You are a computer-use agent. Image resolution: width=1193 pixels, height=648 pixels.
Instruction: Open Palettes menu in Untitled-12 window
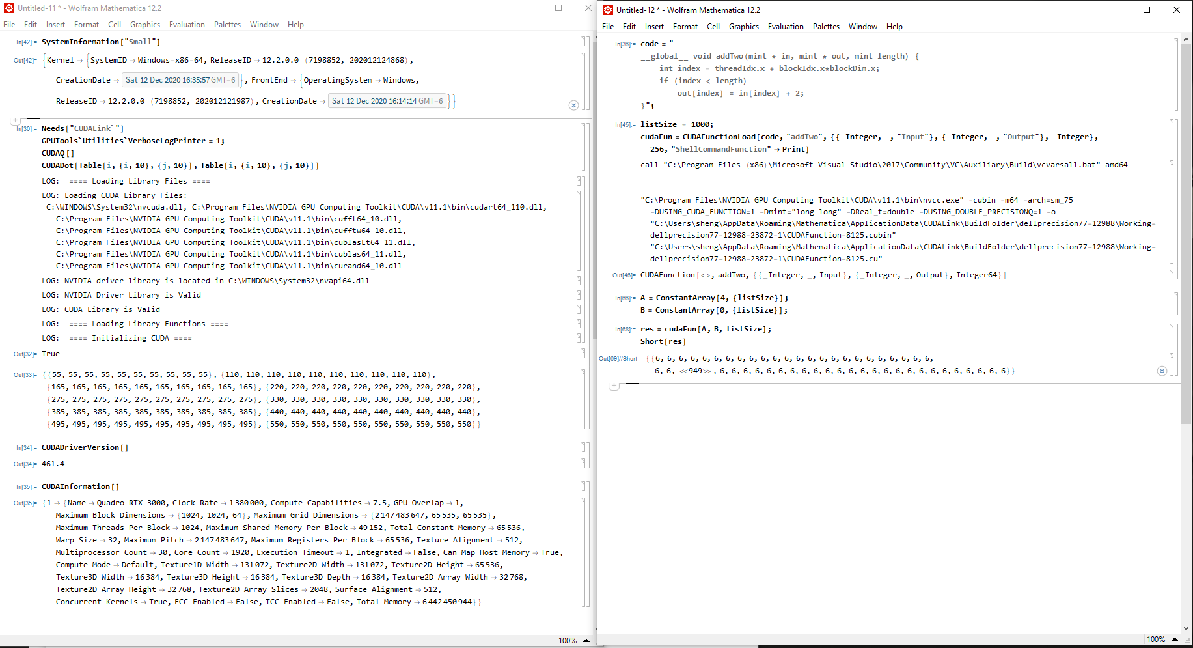(x=826, y=27)
